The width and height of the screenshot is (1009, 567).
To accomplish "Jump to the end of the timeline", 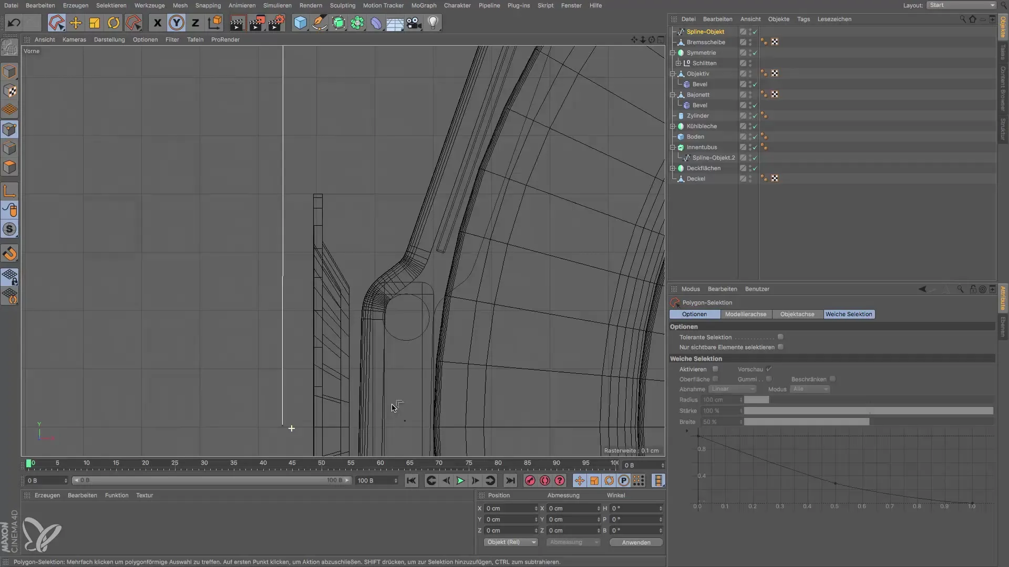I will [510, 480].
